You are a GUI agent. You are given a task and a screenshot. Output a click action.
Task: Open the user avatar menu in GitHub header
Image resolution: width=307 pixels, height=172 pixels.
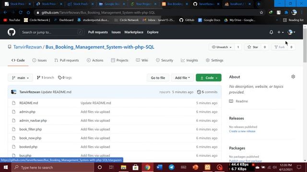[291, 32]
